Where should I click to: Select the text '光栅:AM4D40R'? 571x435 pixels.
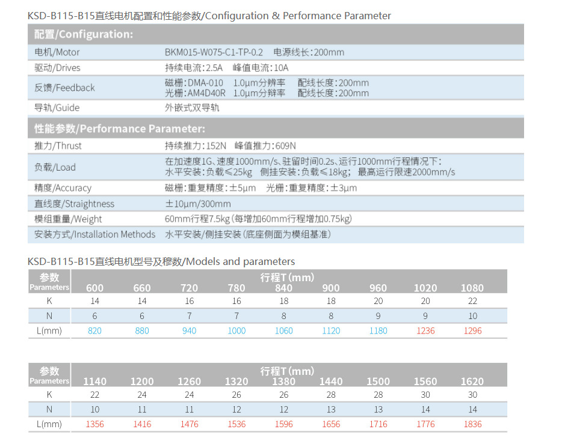click(195, 94)
